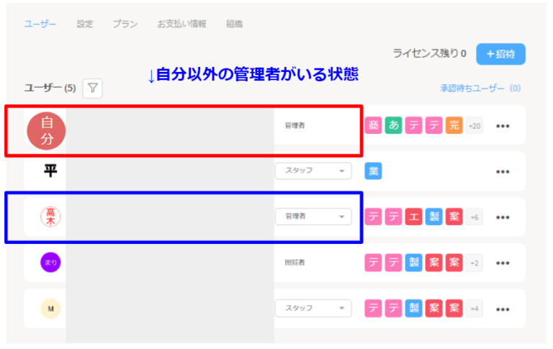Expand the +20 more badges indicator
The image size is (553, 349).
tap(474, 125)
